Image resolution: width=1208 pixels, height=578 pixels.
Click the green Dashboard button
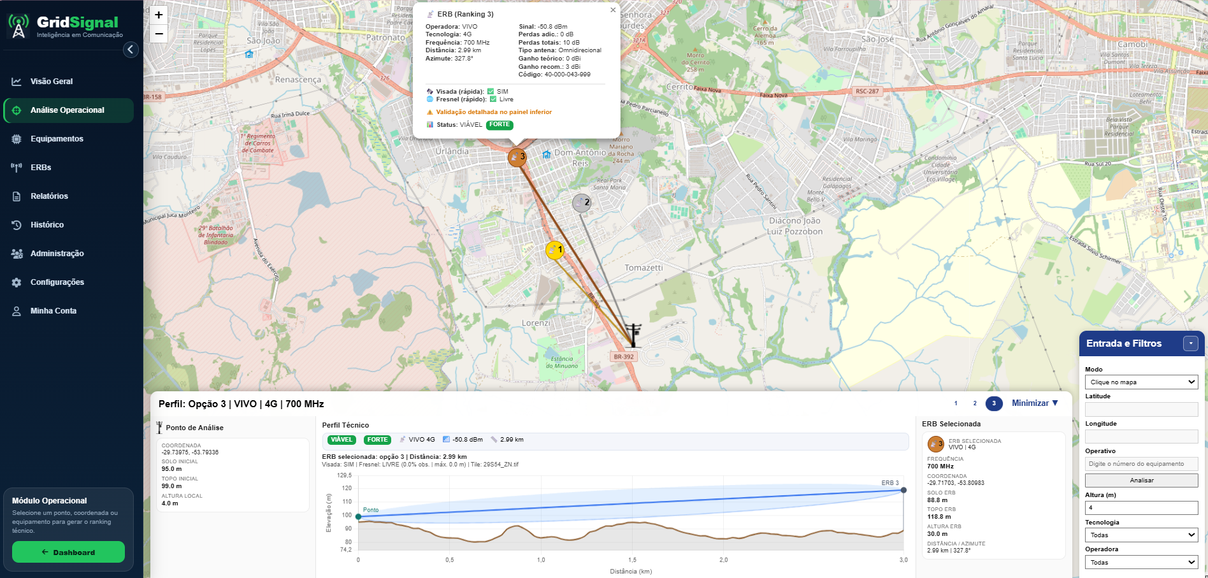pyautogui.click(x=68, y=552)
